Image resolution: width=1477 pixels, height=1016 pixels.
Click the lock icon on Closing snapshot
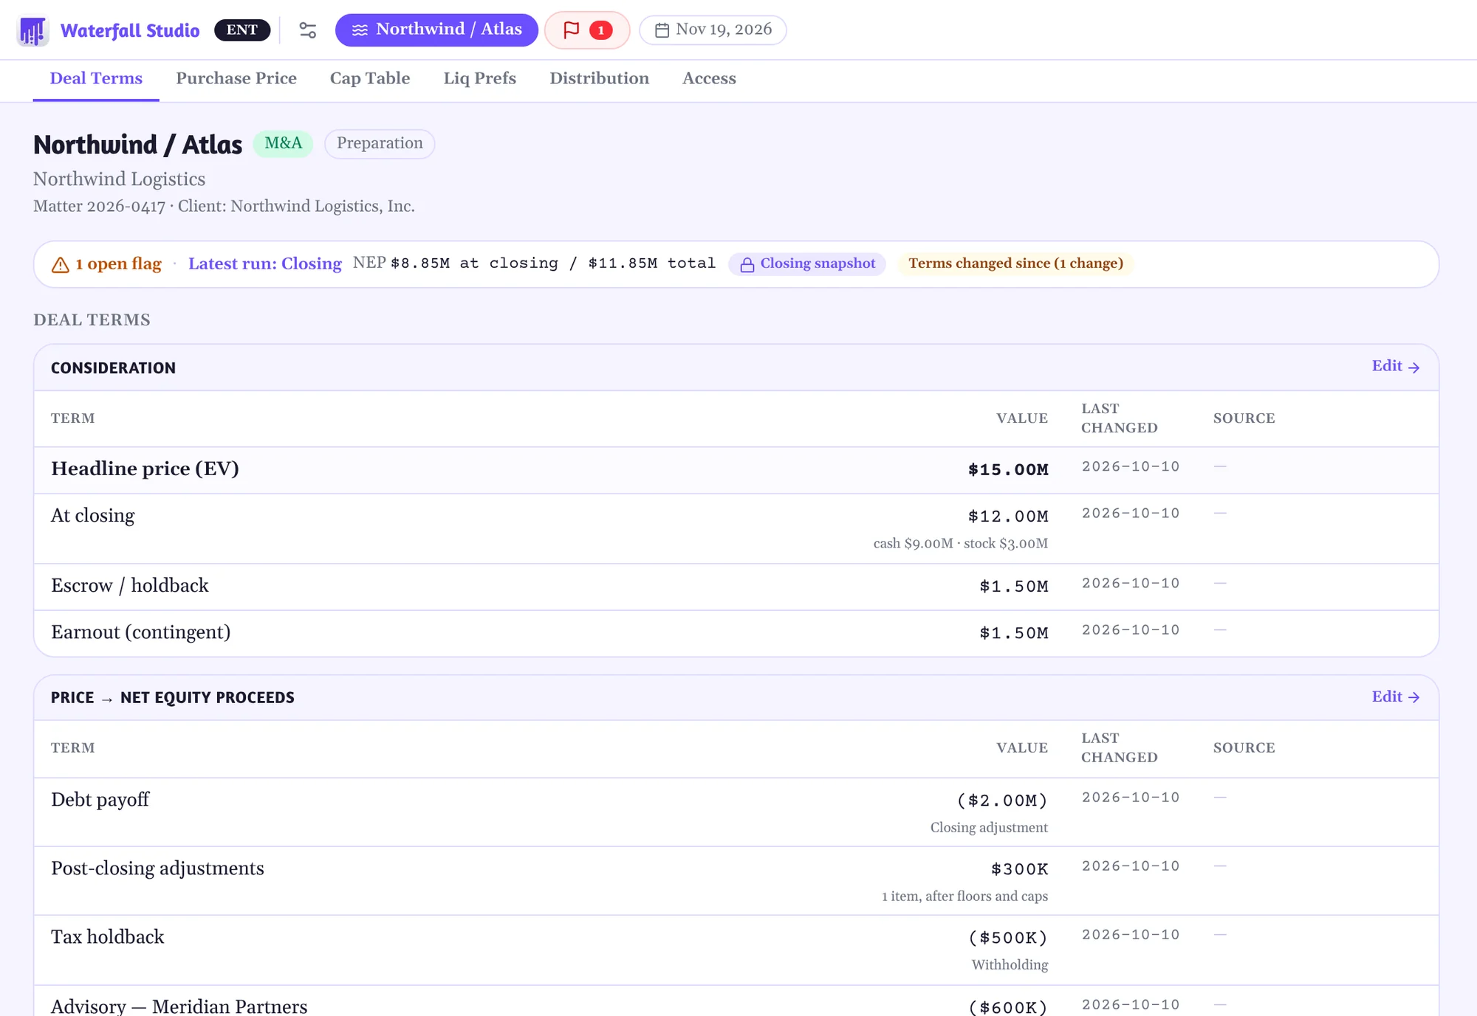coord(747,265)
